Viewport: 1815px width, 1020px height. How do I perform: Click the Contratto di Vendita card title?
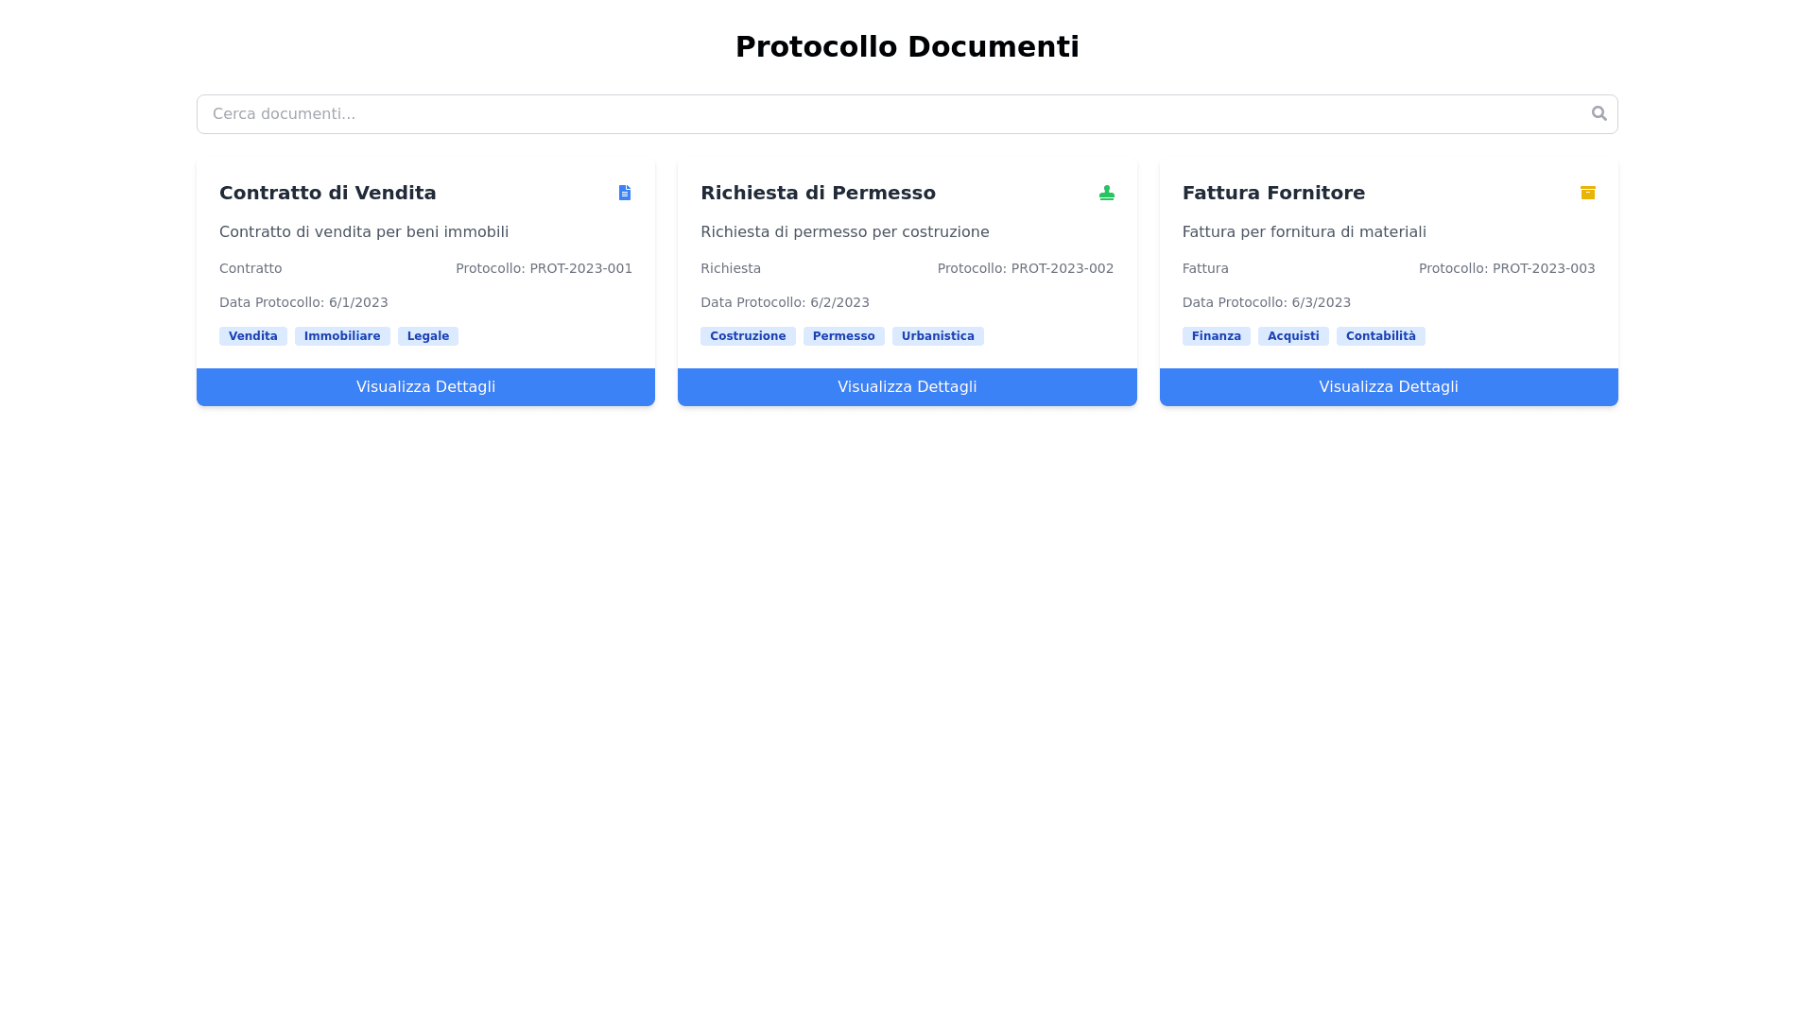(x=328, y=193)
